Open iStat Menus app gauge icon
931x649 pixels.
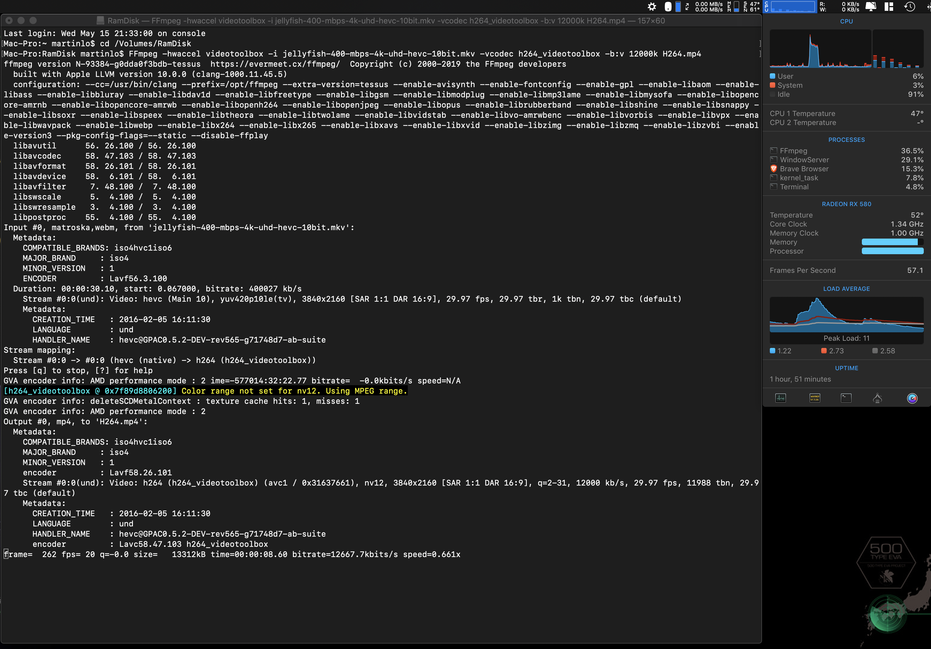tap(912, 398)
